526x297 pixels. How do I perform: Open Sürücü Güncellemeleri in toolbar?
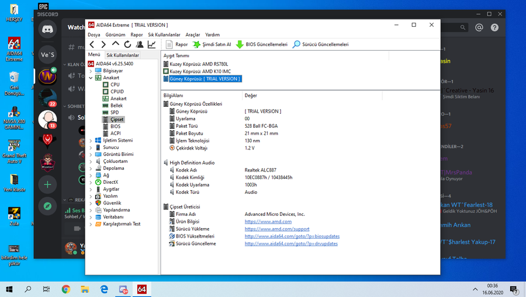click(321, 44)
